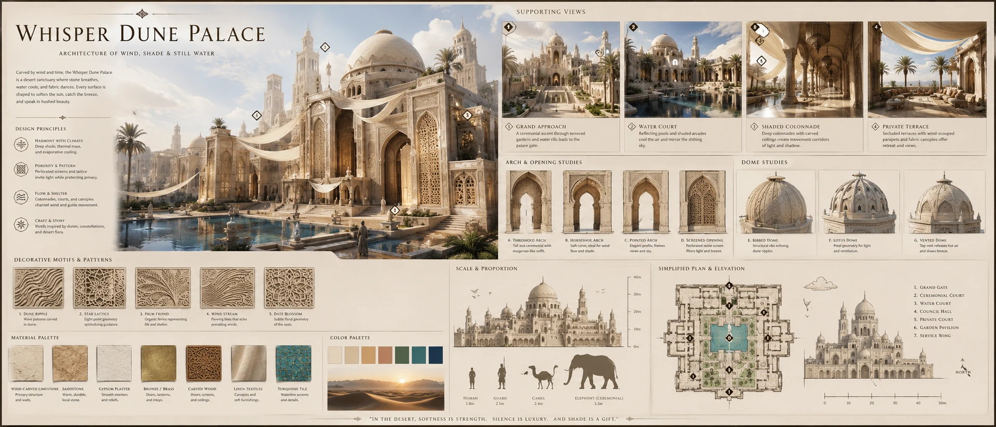
Task: Choose the teal color swatch
Action: (418, 355)
